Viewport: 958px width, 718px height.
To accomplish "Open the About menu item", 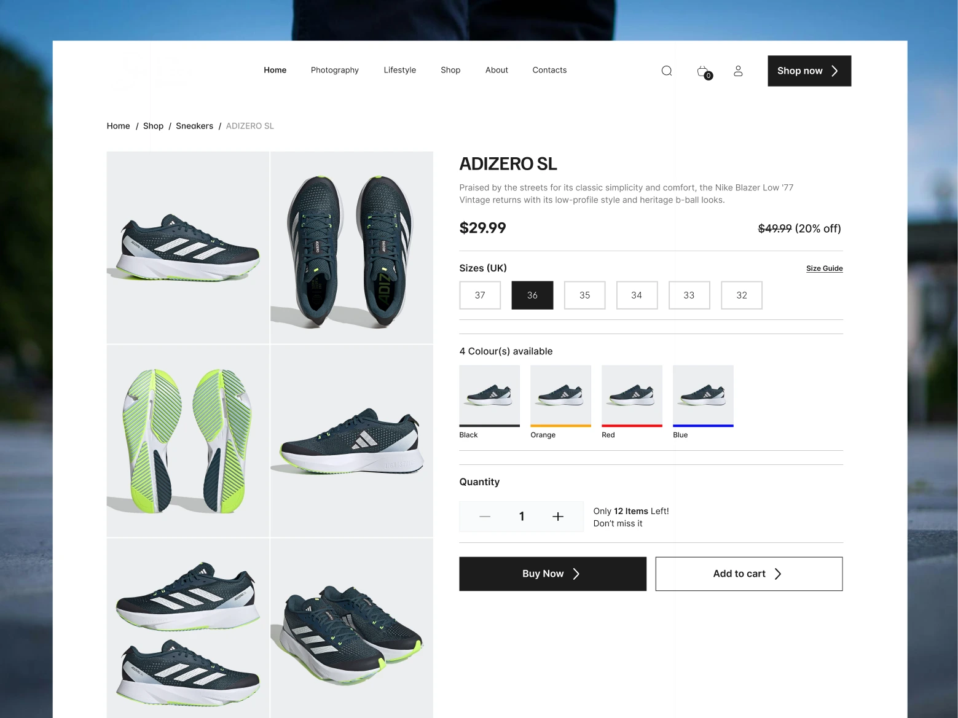I will tap(497, 70).
